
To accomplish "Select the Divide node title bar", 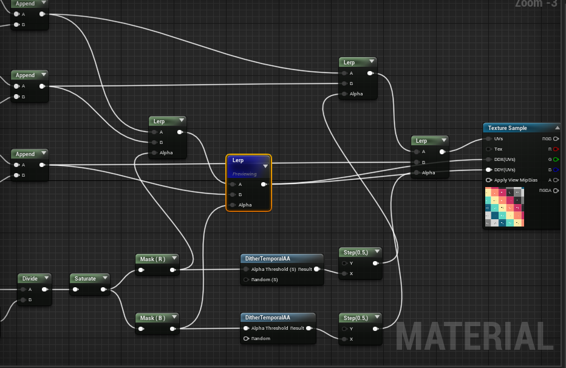I will 30,279.
